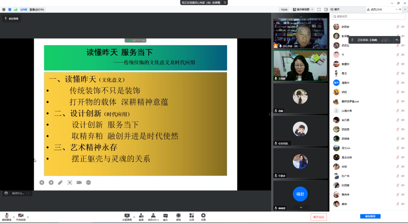This screenshot has height=223, width=408.
Task: Open 设置 settings gear in toolbar
Action: [203, 216]
